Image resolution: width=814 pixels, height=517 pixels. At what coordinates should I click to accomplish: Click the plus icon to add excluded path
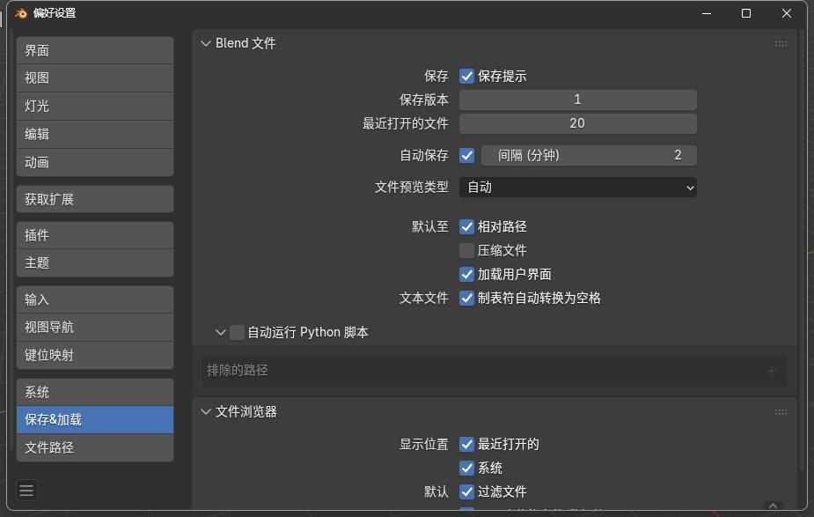(x=772, y=371)
